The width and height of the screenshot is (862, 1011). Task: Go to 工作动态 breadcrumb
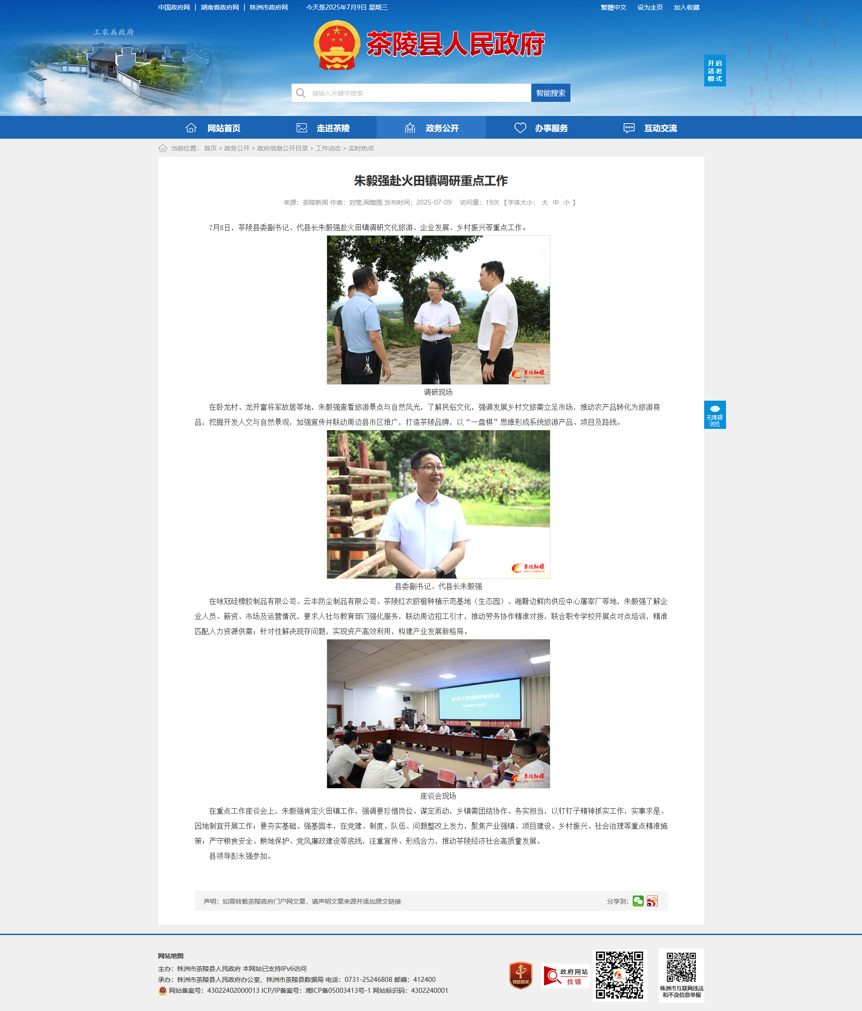[328, 148]
